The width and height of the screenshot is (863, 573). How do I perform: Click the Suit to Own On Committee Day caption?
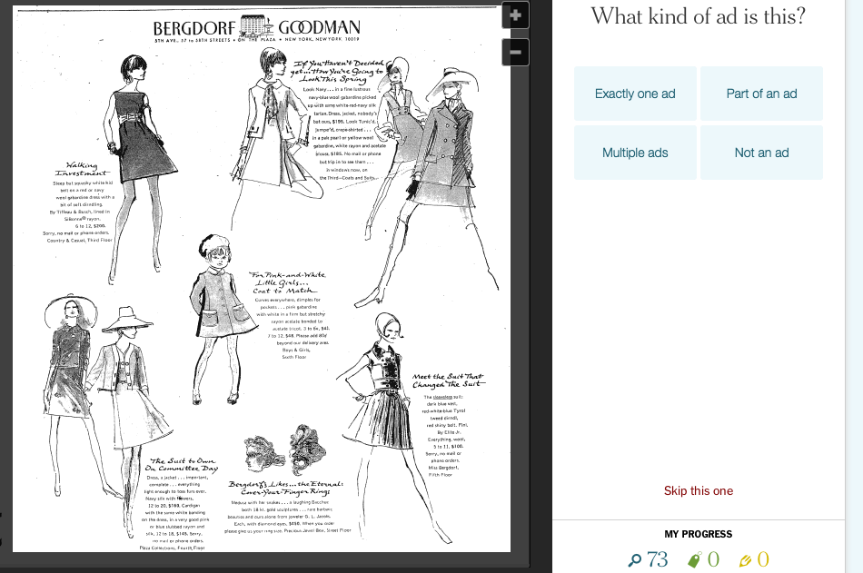click(182, 465)
